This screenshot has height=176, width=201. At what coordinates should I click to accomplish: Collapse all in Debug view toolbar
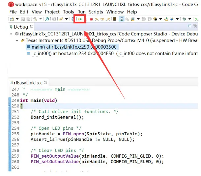pos(189,26)
